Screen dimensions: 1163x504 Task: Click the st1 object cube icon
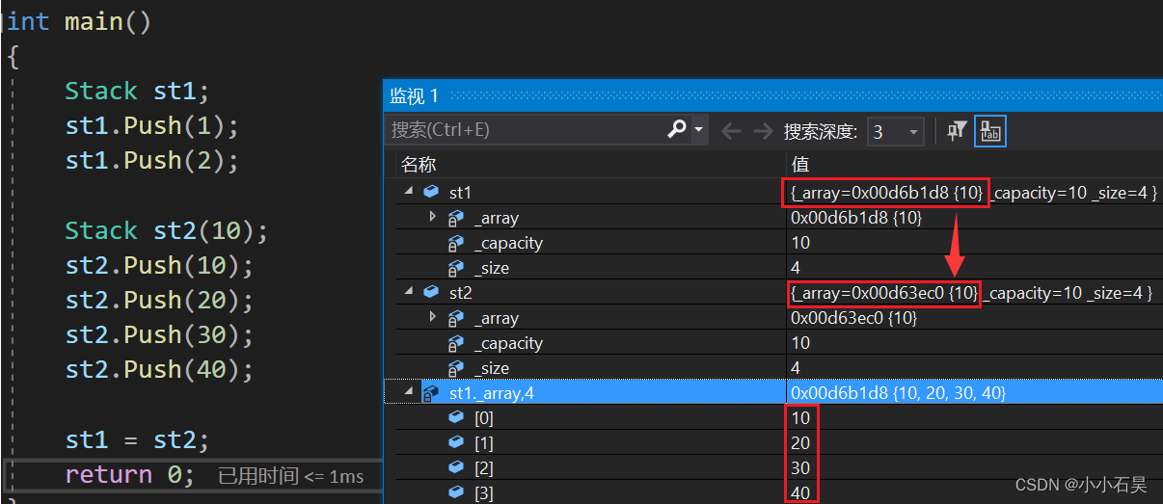pos(431,193)
